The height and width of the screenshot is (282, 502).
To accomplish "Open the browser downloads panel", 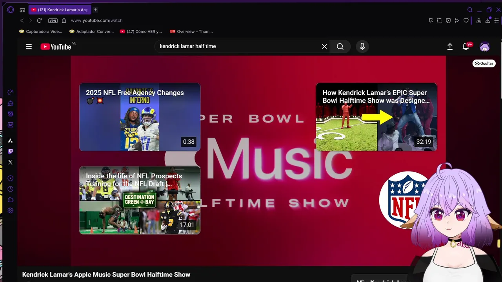I will pyautogui.click(x=488, y=20).
